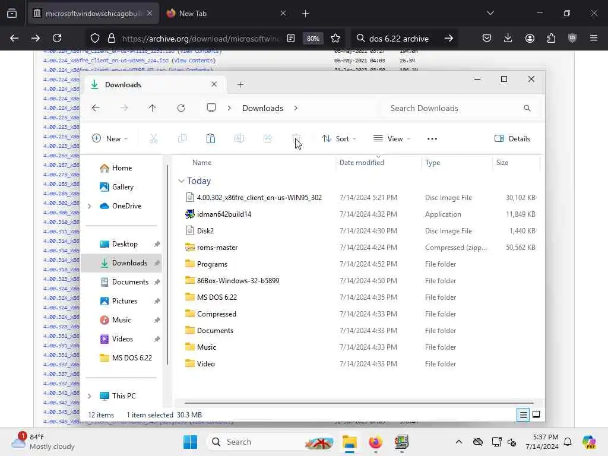Show hidden system tray icons
Image resolution: width=608 pixels, height=456 pixels.
click(x=459, y=442)
